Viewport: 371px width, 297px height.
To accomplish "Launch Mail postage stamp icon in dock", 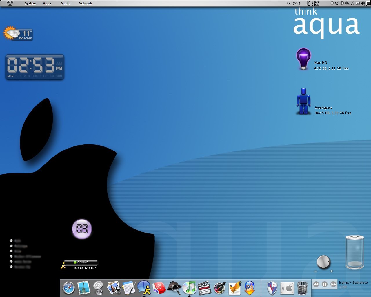I will pos(84,288).
